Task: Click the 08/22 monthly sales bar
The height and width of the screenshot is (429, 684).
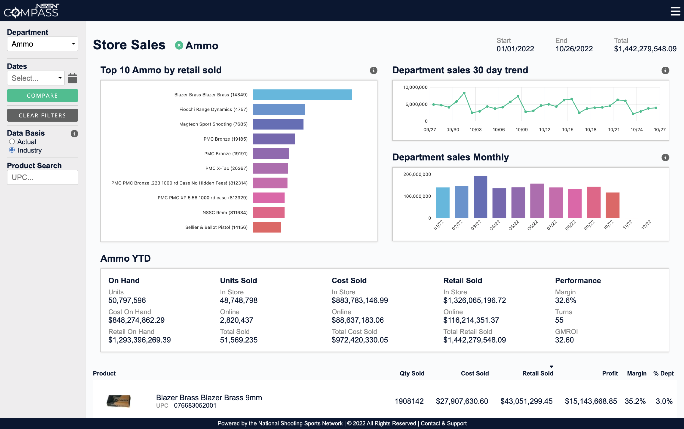Action: (x=575, y=204)
